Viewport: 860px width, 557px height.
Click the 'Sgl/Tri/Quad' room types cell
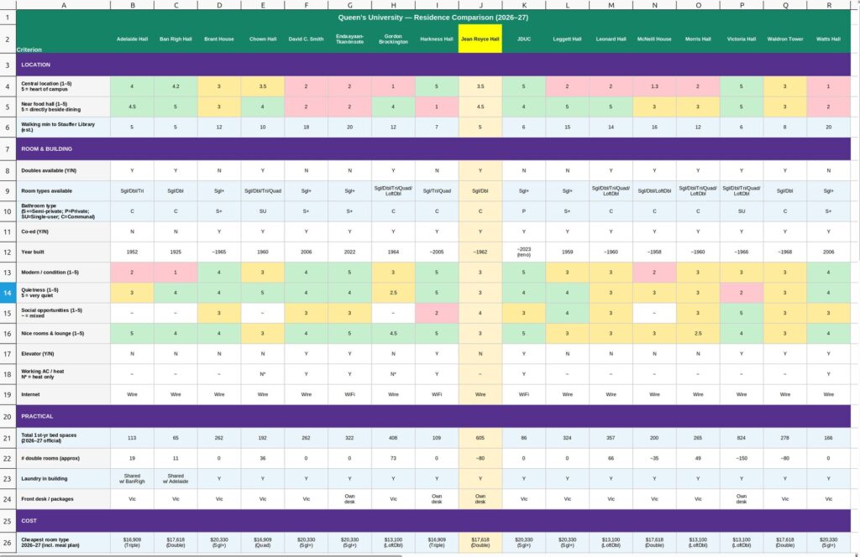[x=437, y=191]
